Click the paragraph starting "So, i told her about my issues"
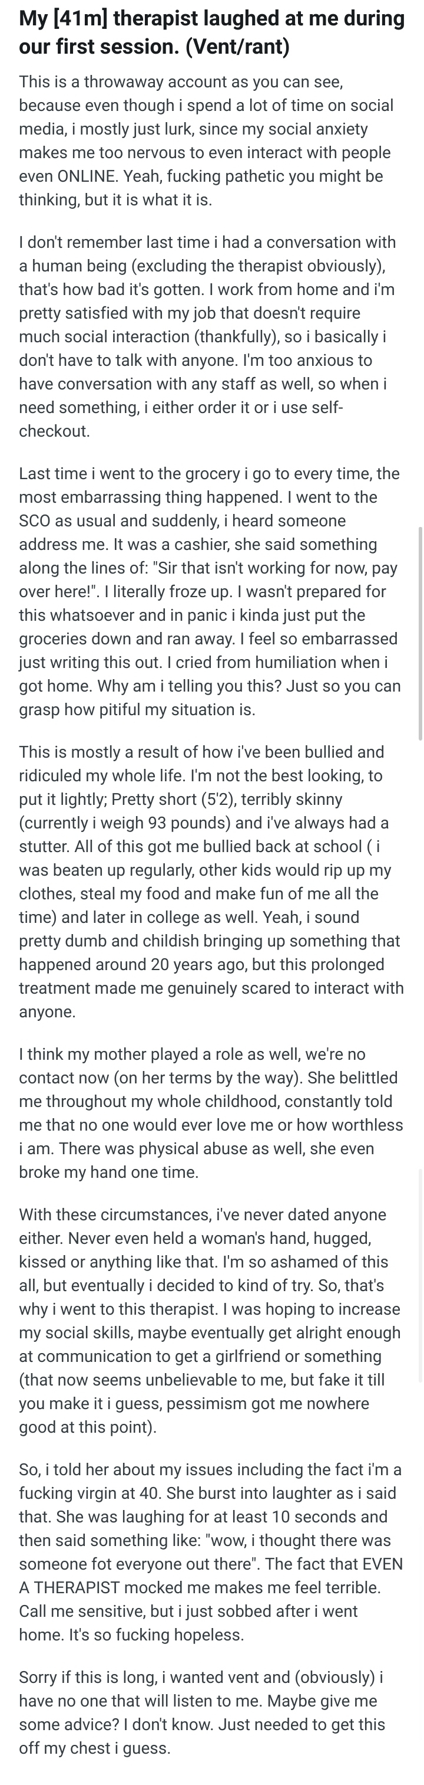The width and height of the screenshot is (424, 1785). tap(211, 1552)
